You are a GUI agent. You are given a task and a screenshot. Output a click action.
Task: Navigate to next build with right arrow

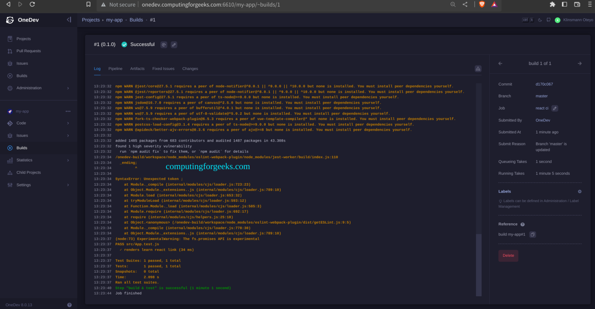(580, 63)
